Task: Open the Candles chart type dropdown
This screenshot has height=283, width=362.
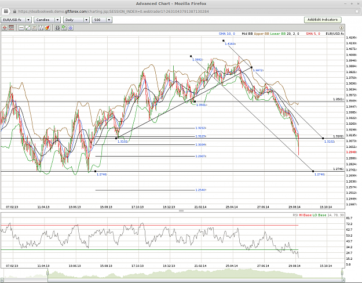Action: [47, 20]
